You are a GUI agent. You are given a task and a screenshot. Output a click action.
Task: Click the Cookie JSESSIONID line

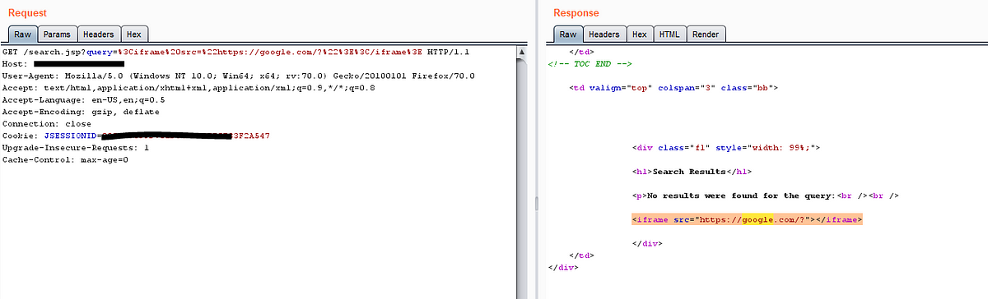(136, 136)
